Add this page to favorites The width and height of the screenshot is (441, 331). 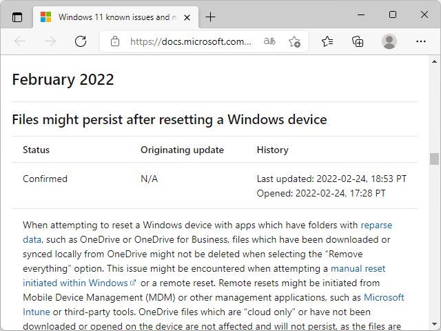[x=294, y=41]
